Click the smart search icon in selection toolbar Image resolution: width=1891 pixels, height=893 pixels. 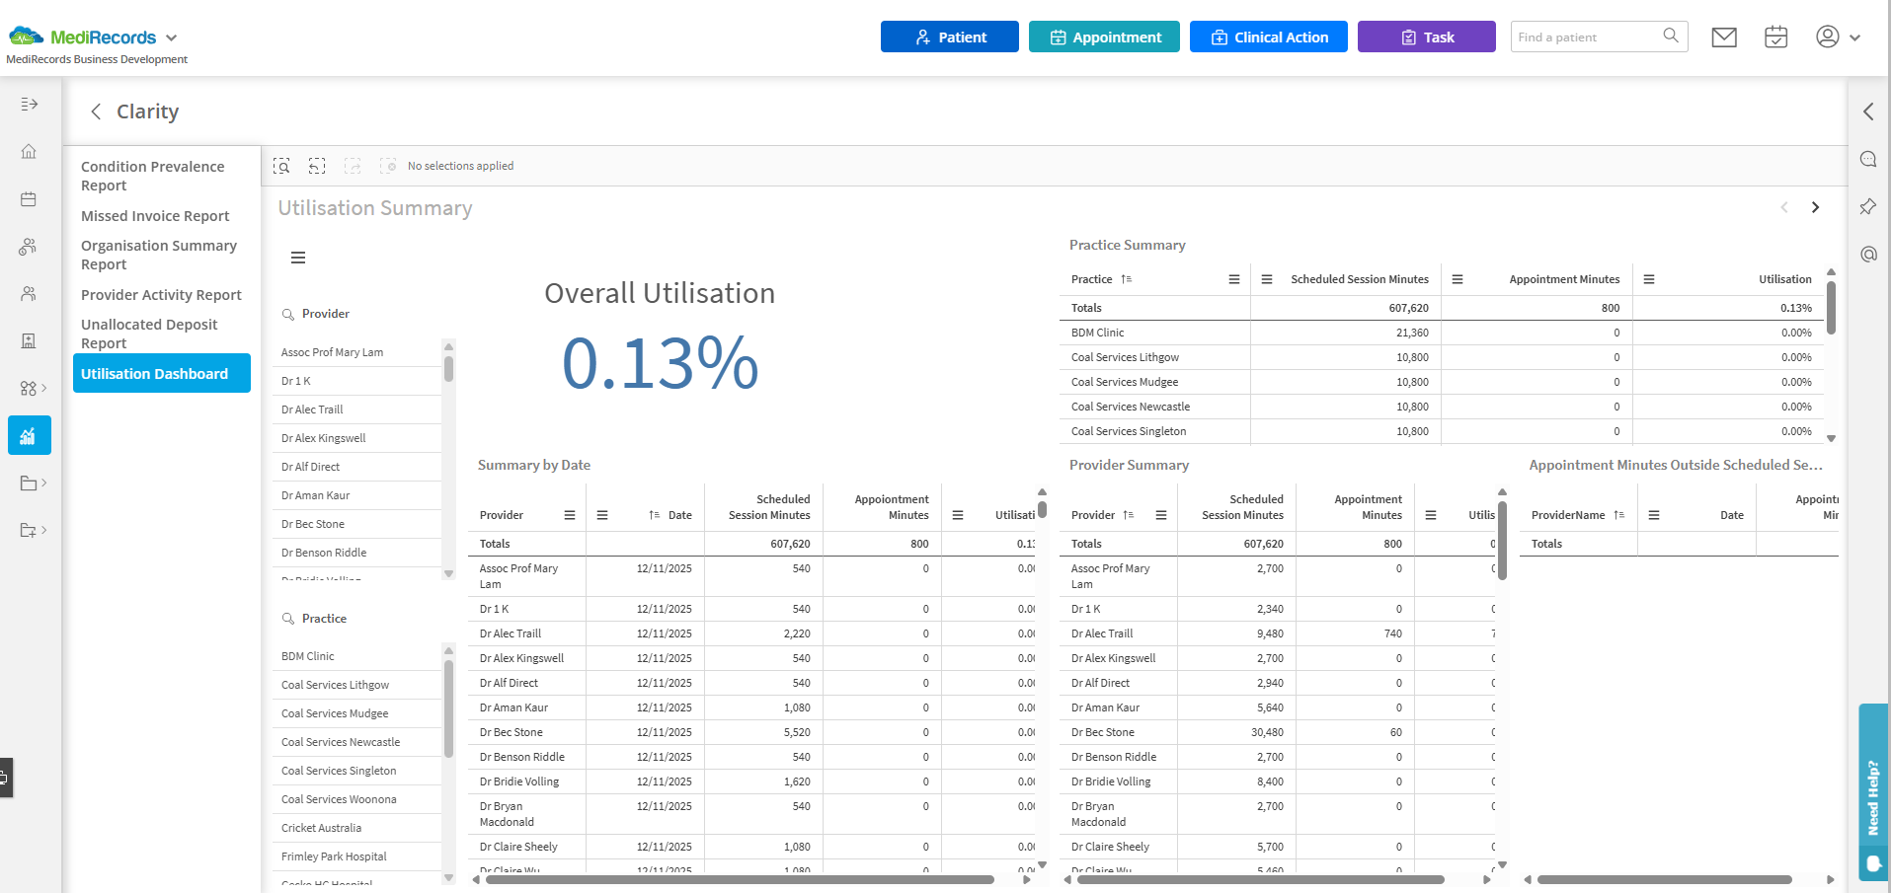click(281, 166)
